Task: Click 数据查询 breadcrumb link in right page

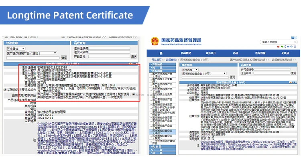Action: tap(171, 60)
